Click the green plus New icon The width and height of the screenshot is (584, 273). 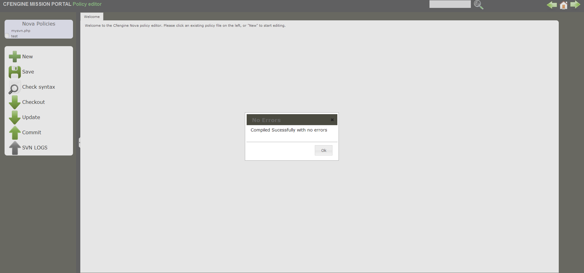[15, 56]
